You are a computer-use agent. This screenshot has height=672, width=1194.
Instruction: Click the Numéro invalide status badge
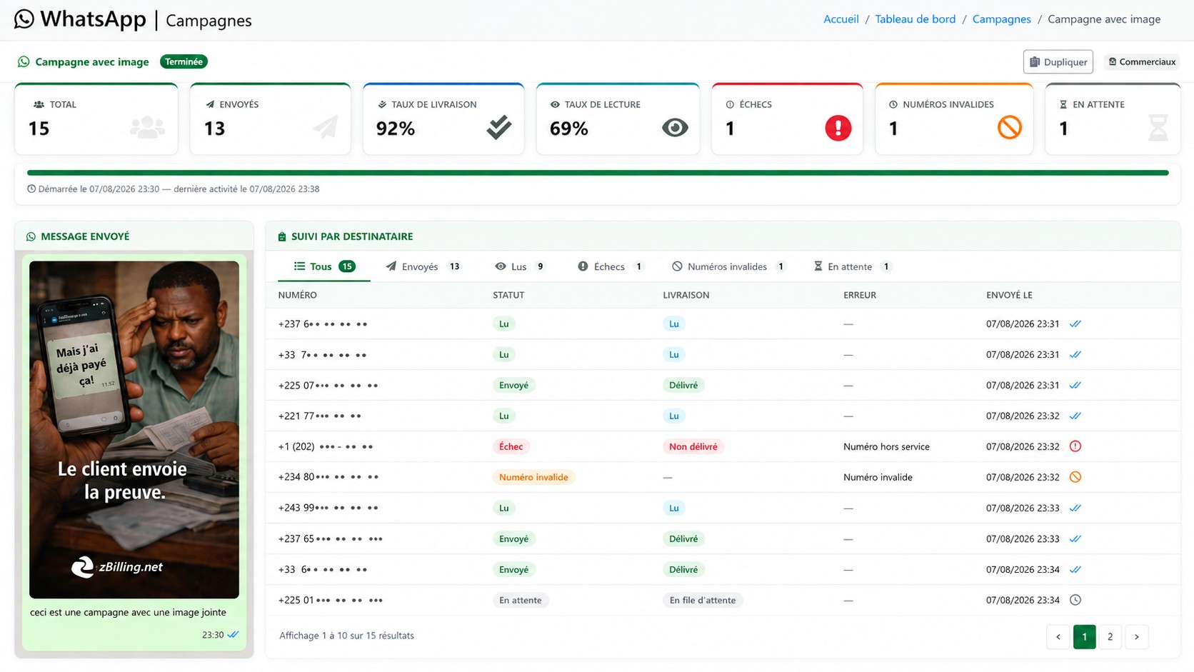coord(533,477)
